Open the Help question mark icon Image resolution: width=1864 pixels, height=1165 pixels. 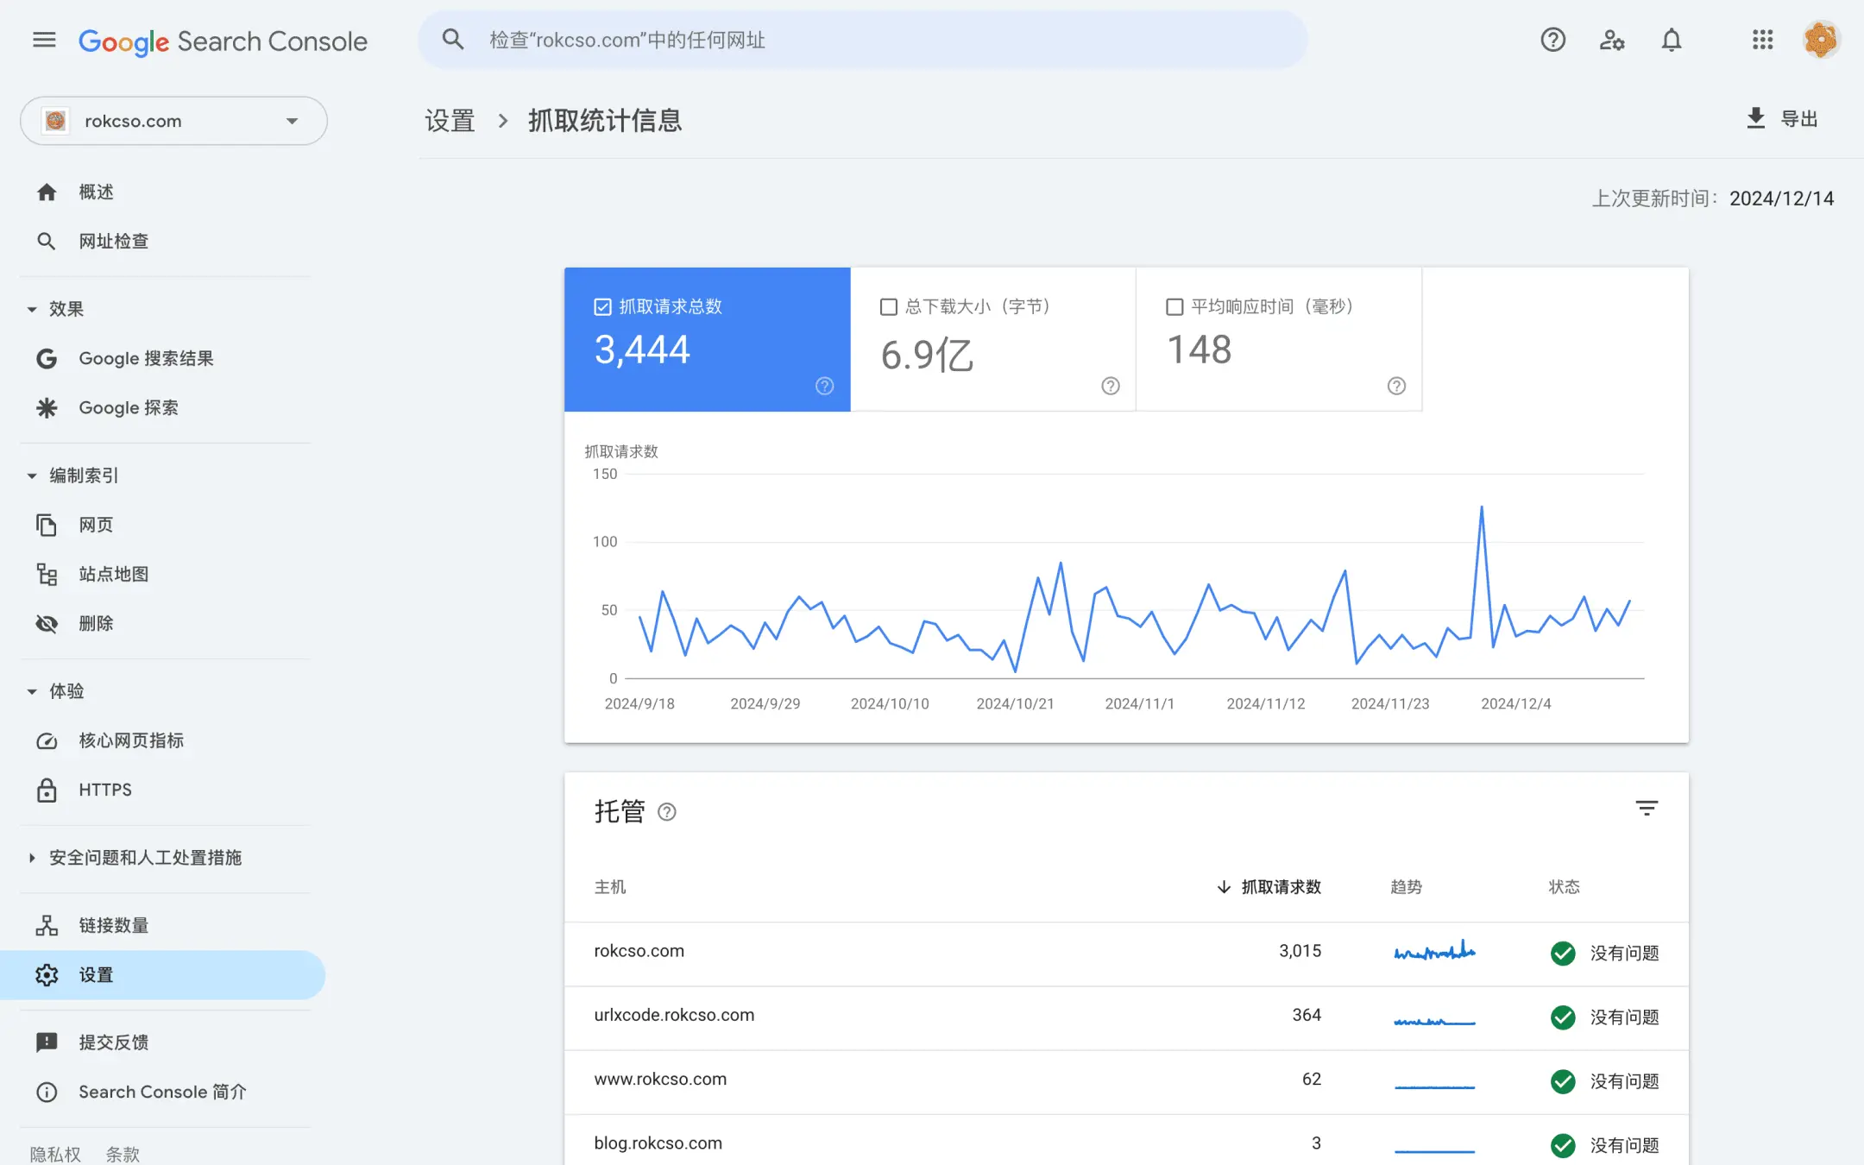[1552, 40]
